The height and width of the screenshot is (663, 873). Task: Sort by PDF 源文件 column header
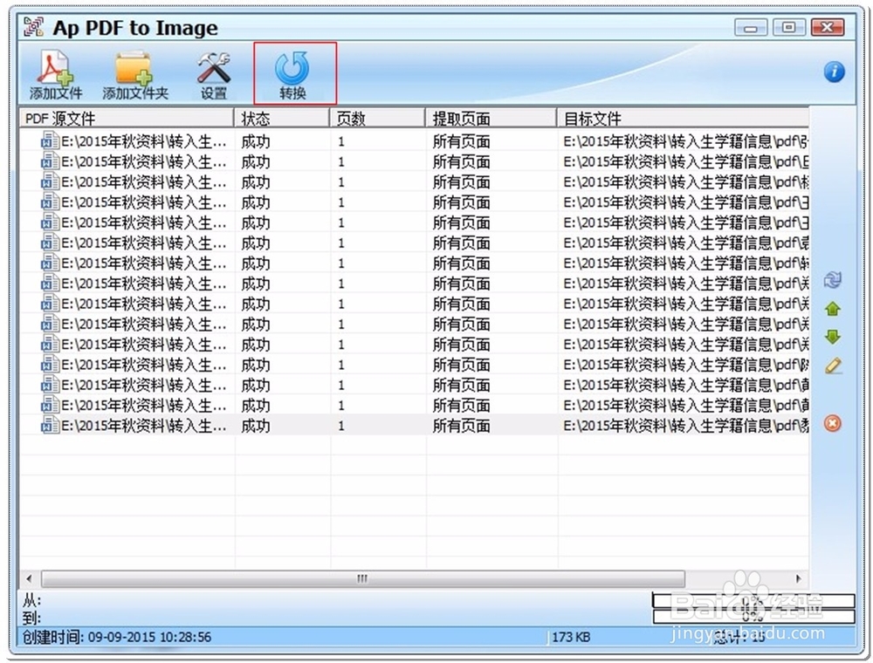tap(127, 119)
